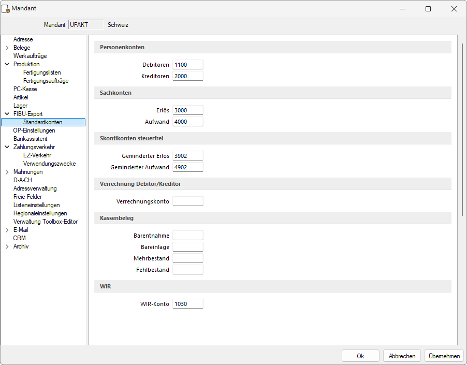Collapse the Zahlungsverkehr tree node
The width and height of the screenshot is (467, 365).
[x=7, y=147]
